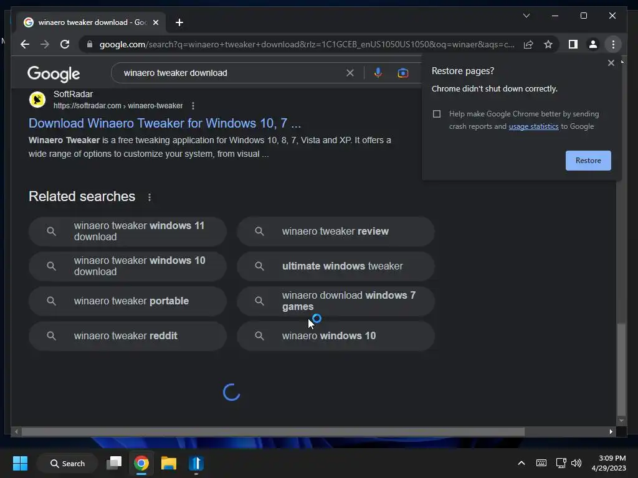Click the SoftRadar site favicon
This screenshot has height=478, width=638.
pos(37,100)
